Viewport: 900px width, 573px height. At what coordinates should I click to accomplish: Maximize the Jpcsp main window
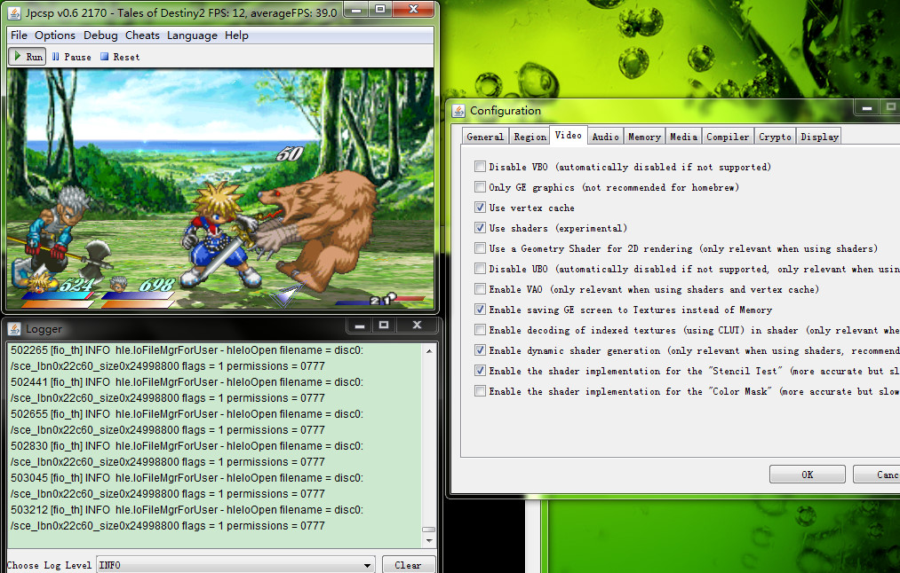tap(380, 10)
